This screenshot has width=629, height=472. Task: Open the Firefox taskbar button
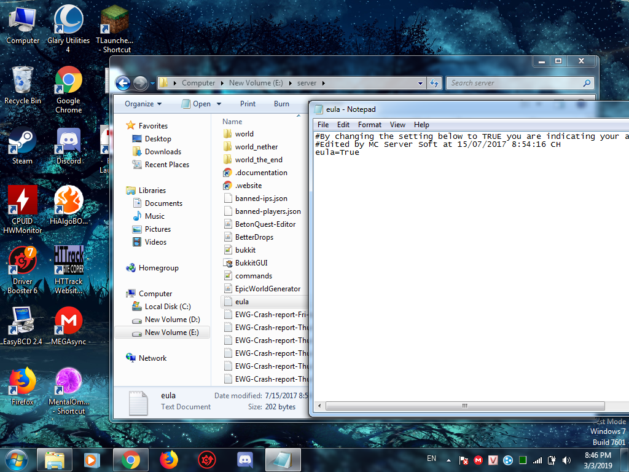[168, 459]
